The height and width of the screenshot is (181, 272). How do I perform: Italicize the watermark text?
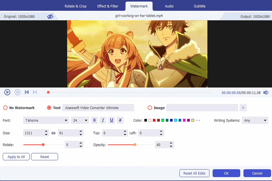point(103,120)
